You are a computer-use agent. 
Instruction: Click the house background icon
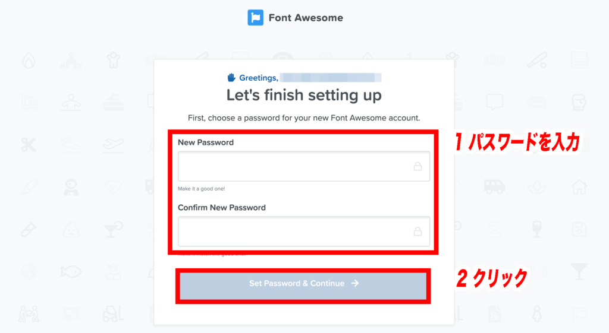(x=579, y=187)
